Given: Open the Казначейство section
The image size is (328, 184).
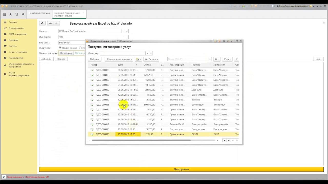Looking at the screenshot, I should (16, 58).
